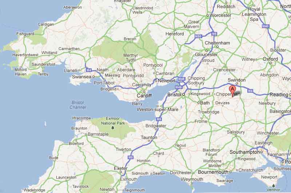
Task: Click the Gloucester city label
Action: pos(206,55)
